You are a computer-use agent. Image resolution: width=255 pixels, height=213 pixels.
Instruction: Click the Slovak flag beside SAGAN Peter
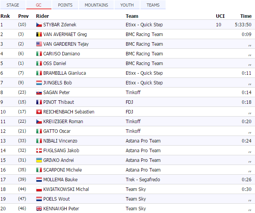pyautogui.click(x=39, y=93)
